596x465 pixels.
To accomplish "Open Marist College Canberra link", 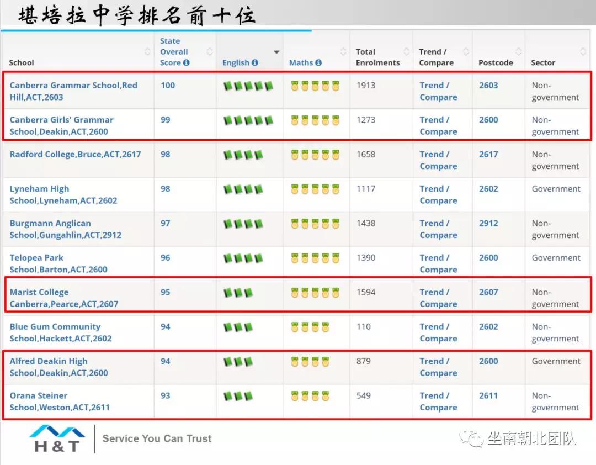I will (64, 298).
